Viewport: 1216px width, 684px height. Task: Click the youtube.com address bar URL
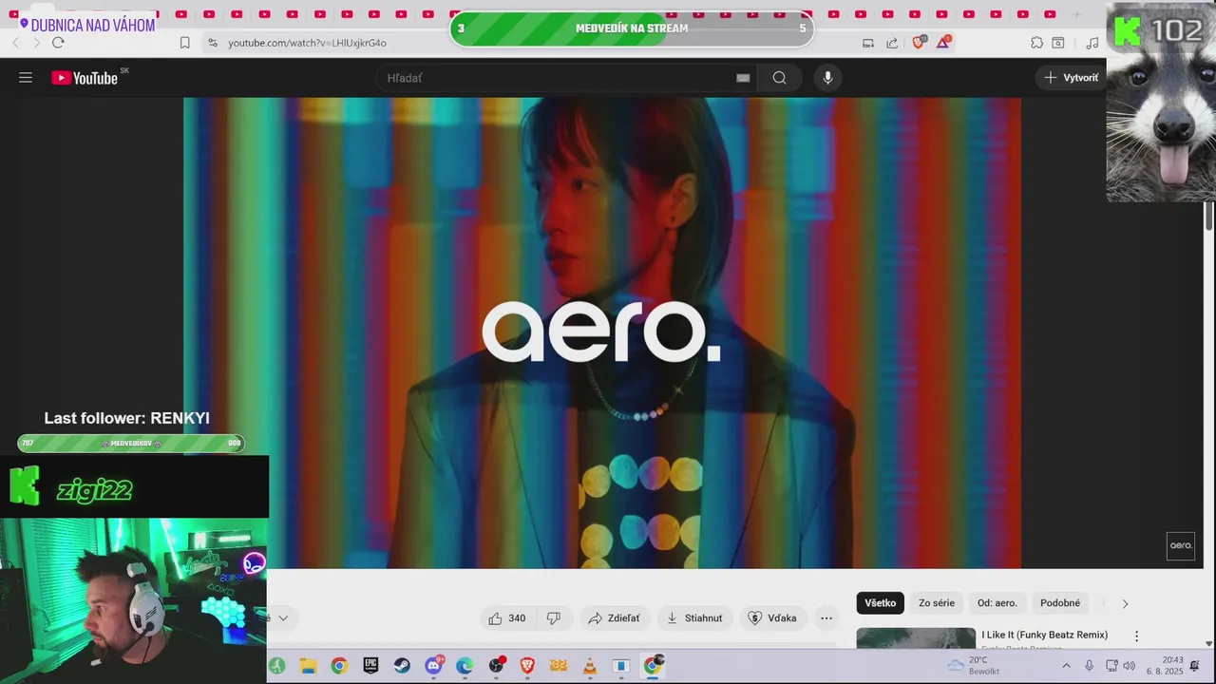coord(307,43)
